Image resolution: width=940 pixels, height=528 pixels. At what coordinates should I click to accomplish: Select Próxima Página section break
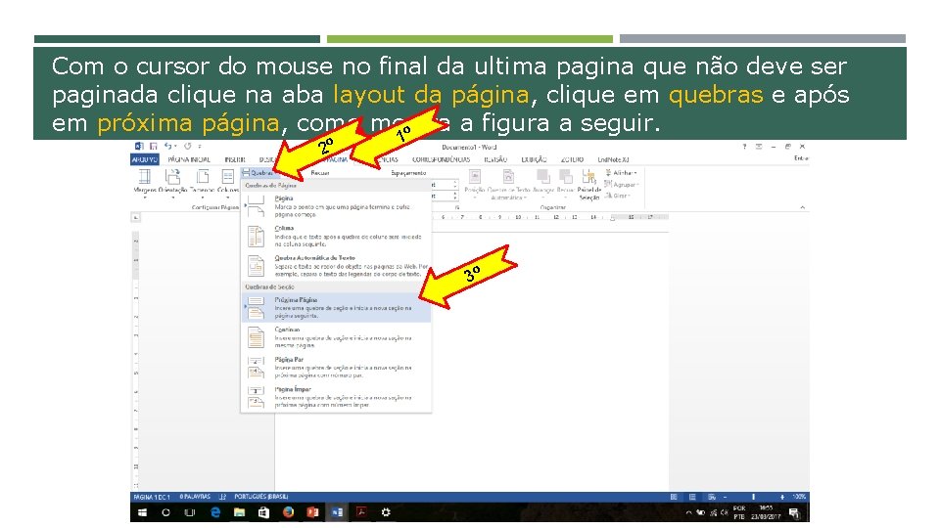point(336,307)
